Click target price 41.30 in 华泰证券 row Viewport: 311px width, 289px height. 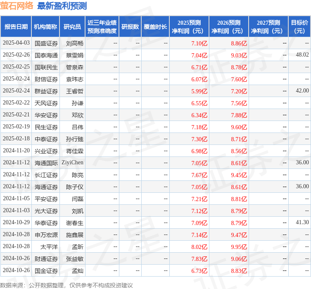click(302, 223)
